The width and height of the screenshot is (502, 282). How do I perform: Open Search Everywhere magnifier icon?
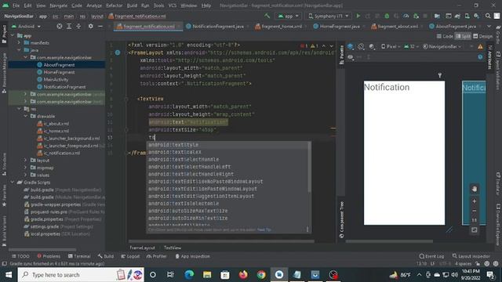point(488,16)
